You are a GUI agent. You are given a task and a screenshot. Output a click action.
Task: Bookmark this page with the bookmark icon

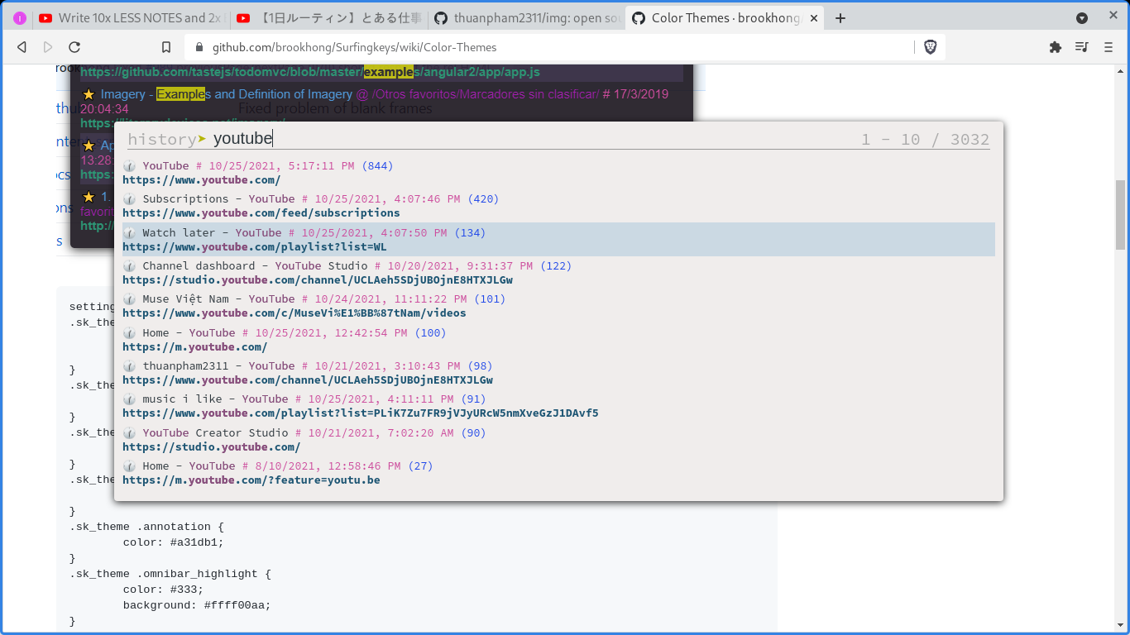tap(166, 47)
